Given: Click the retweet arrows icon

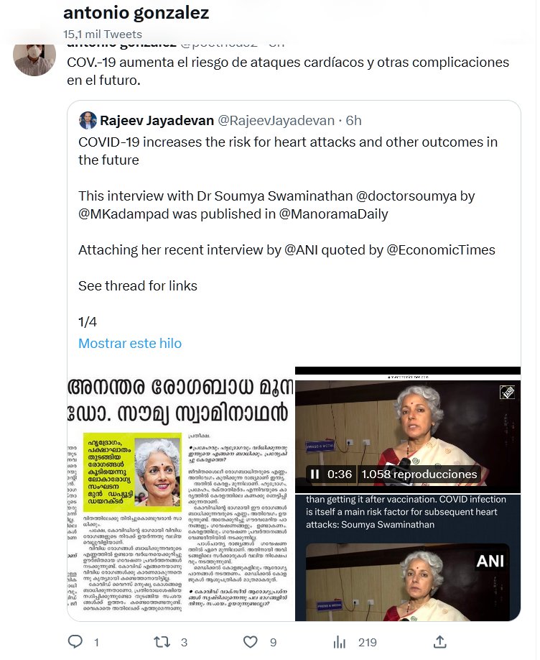Looking at the screenshot, I should point(162,642).
